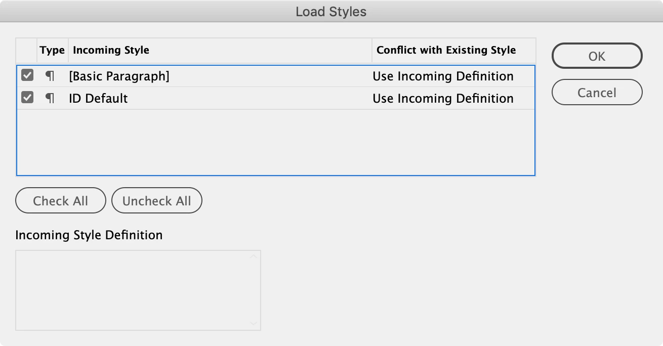
Task: Click inside the Incoming Style Definition box
Action: pos(132,290)
